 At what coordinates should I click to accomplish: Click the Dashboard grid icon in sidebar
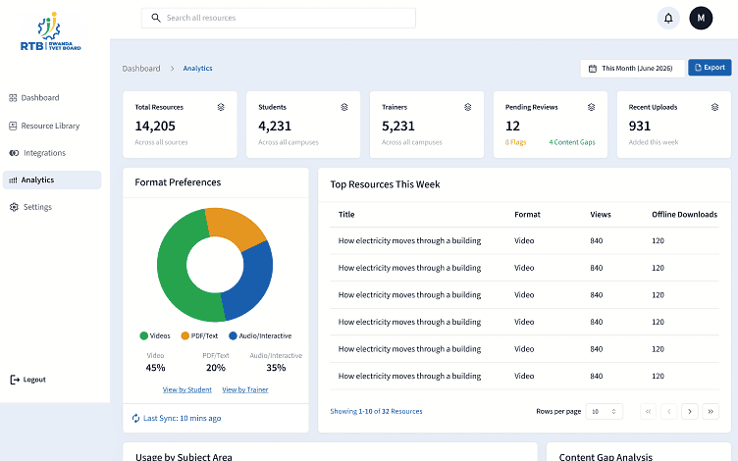pyautogui.click(x=13, y=98)
